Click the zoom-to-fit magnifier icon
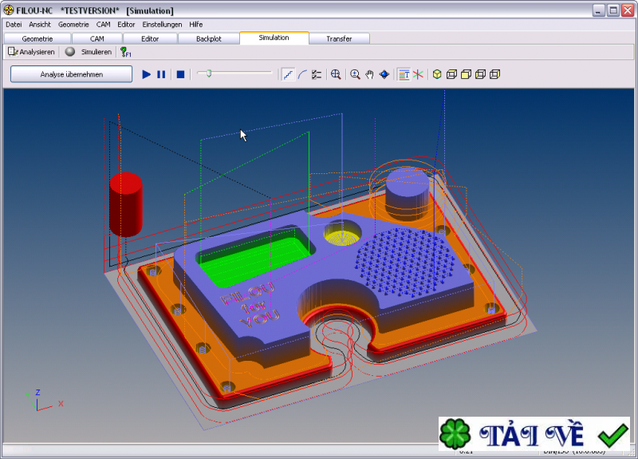 point(336,74)
